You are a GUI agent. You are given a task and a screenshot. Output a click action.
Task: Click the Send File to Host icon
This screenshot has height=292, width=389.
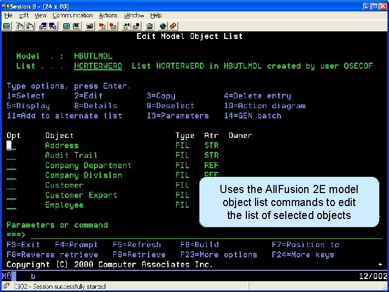coord(43,26)
